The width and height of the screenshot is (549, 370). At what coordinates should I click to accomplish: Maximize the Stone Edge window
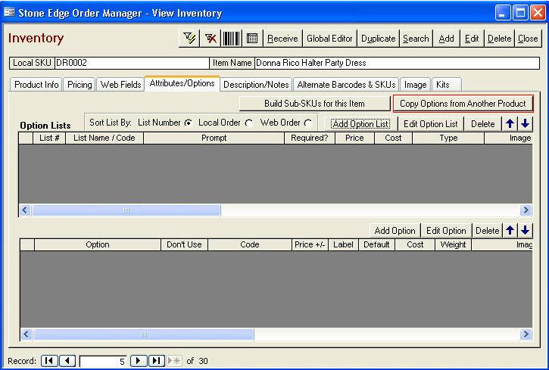click(520, 14)
